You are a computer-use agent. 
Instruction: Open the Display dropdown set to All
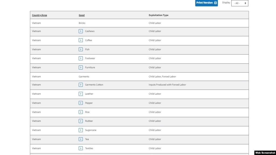click(x=240, y=3)
